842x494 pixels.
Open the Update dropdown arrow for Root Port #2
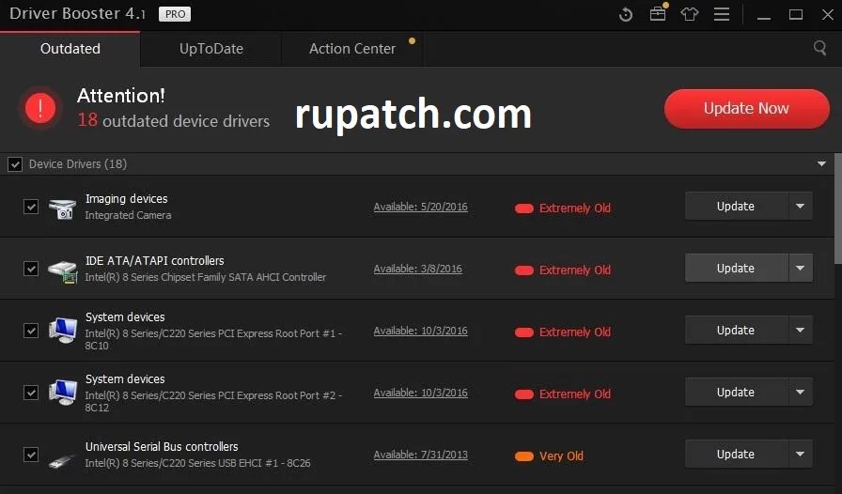pos(800,392)
